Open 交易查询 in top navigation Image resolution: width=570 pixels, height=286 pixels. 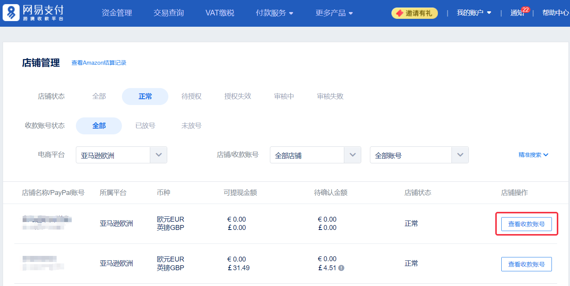[168, 13]
